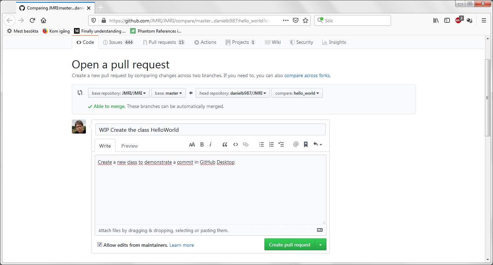Expand the base repository JMRI/JMRI dropdown
The image size is (493, 265).
coord(119,93)
